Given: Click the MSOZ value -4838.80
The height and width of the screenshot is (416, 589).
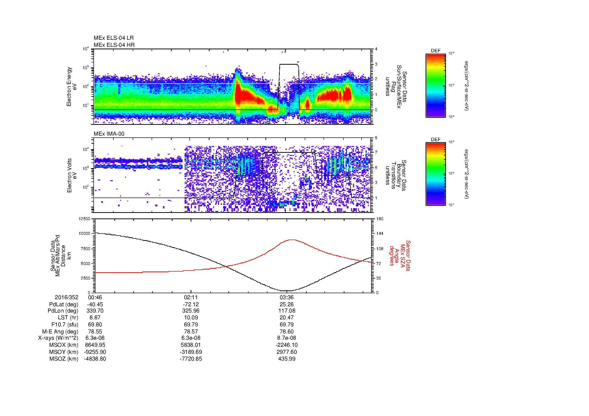Looking at the screenshot, I should 95,359.
